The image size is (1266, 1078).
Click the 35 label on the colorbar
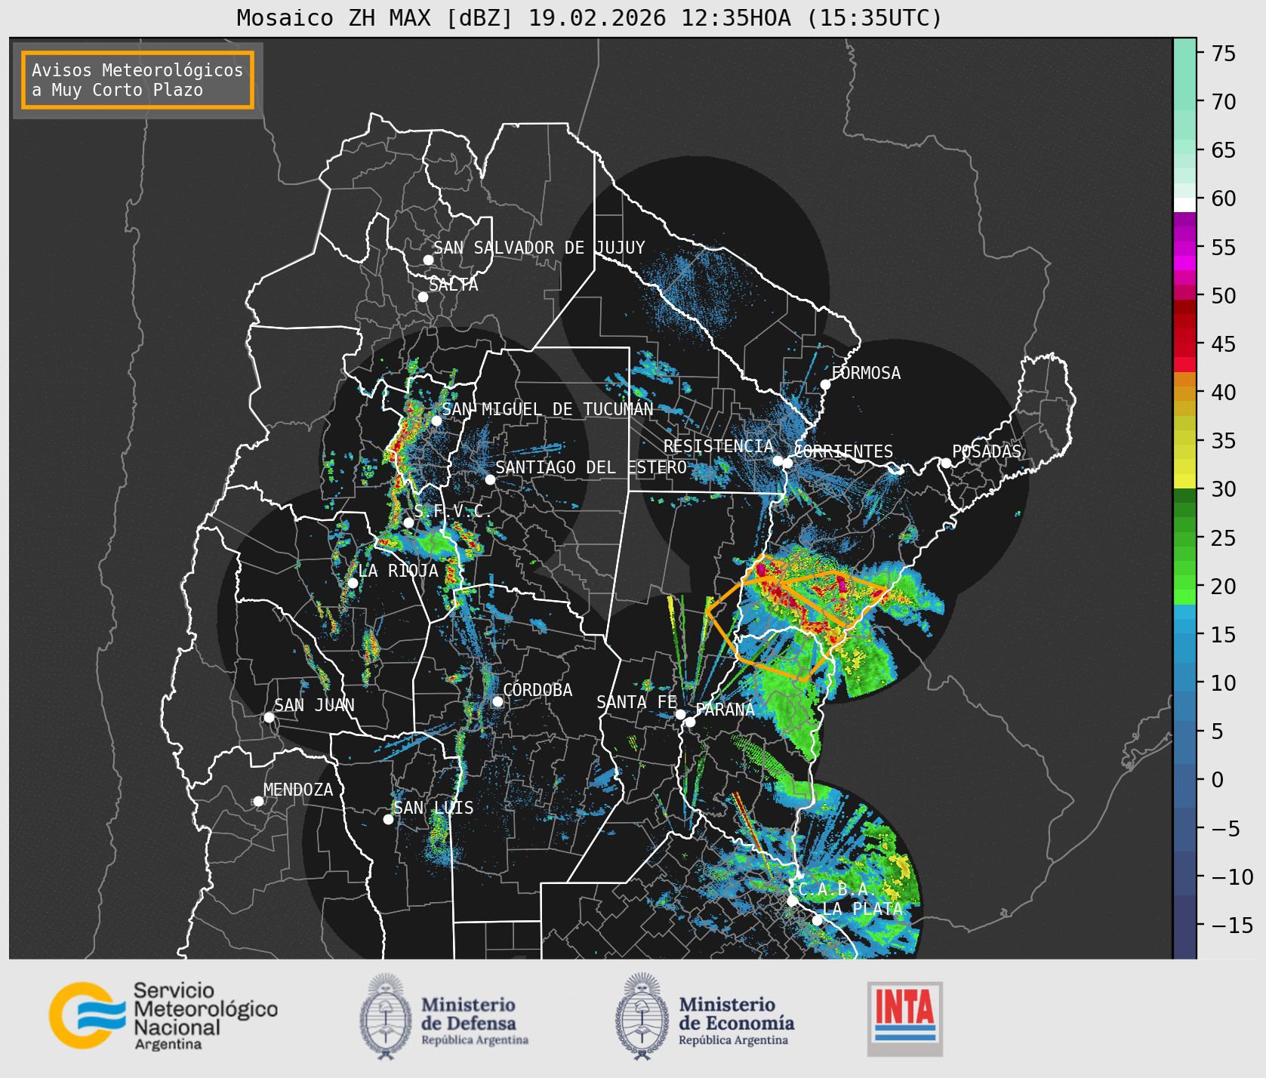pyautogui.click(x=1224, y=441)
